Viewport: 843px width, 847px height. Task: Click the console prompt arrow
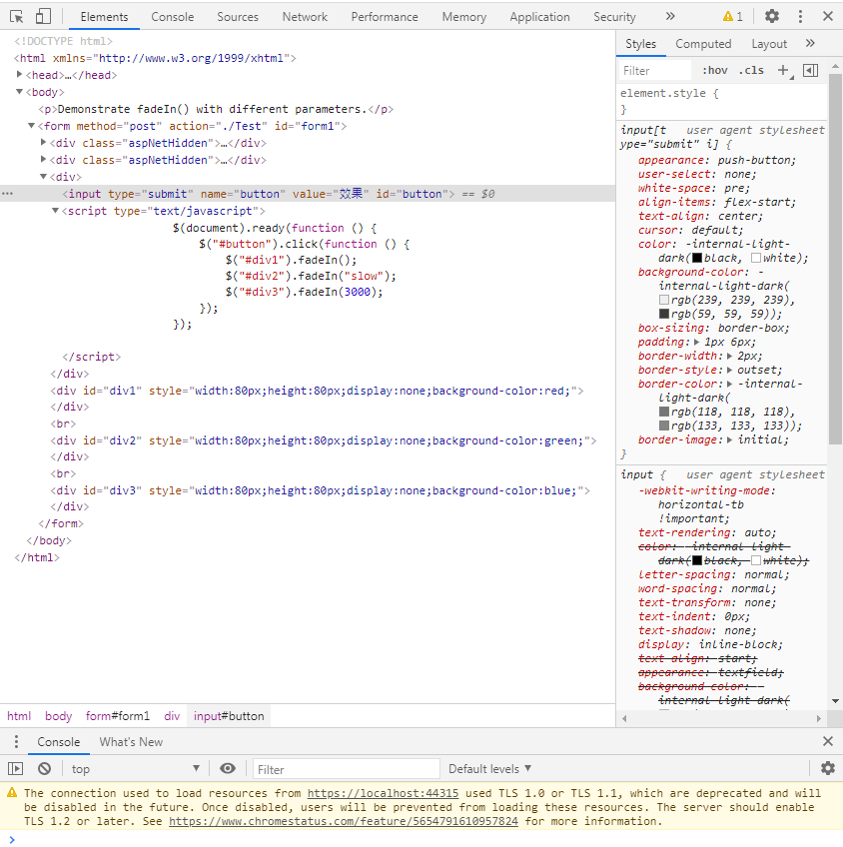coord(12,839)
